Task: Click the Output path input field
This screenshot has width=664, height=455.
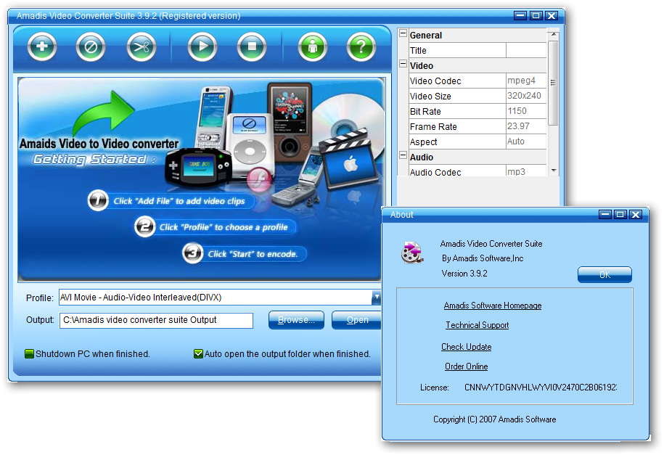Action: [x=156, y=320]
